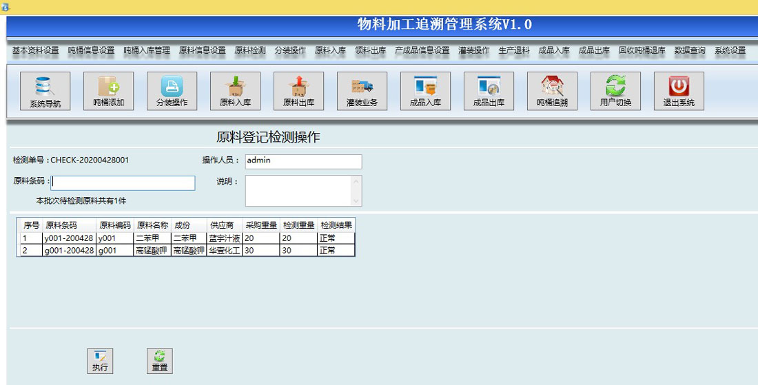Open the 生产退料 menu

(514, 50)
